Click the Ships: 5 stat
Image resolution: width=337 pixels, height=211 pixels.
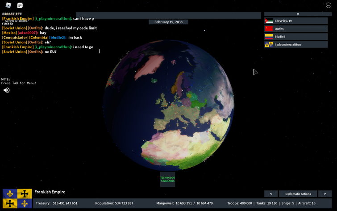coord(287,203)
